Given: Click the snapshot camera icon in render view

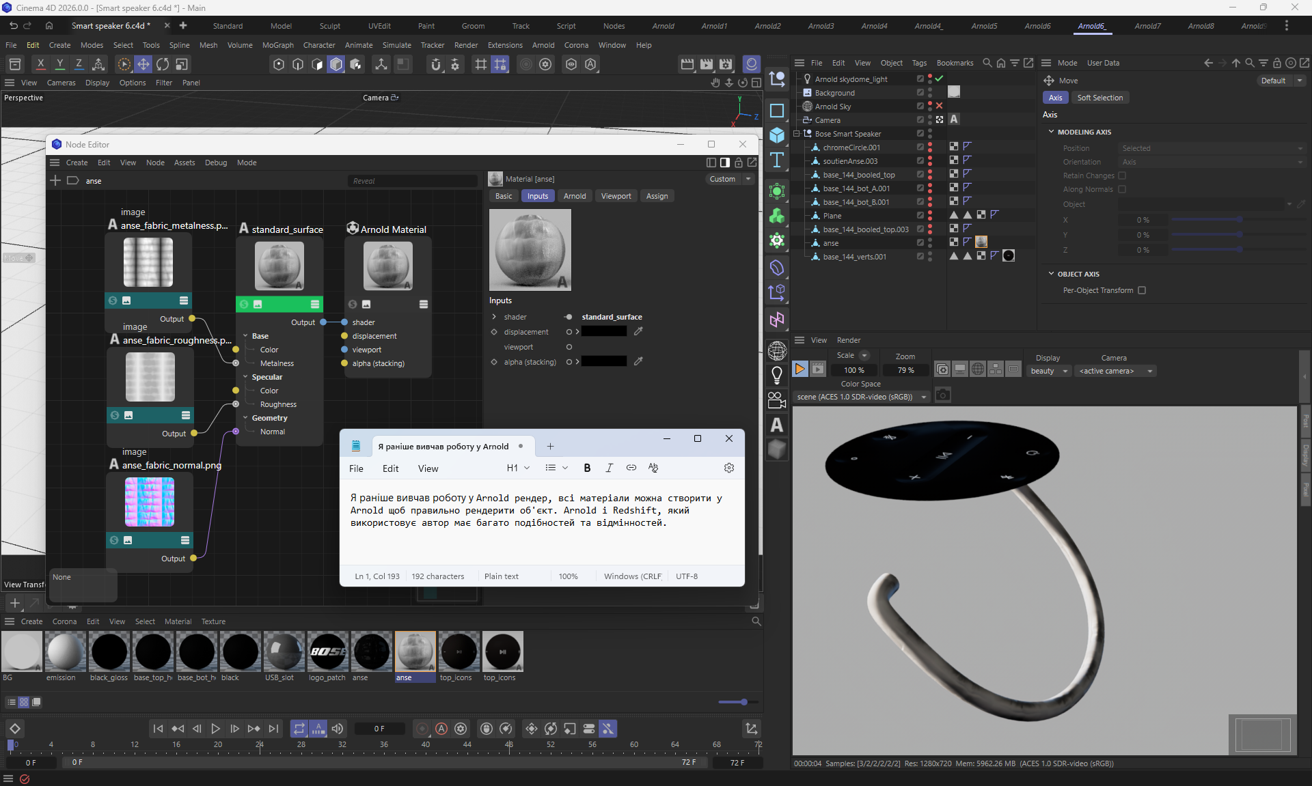Looking at the screenshot, I should point(943,395).
